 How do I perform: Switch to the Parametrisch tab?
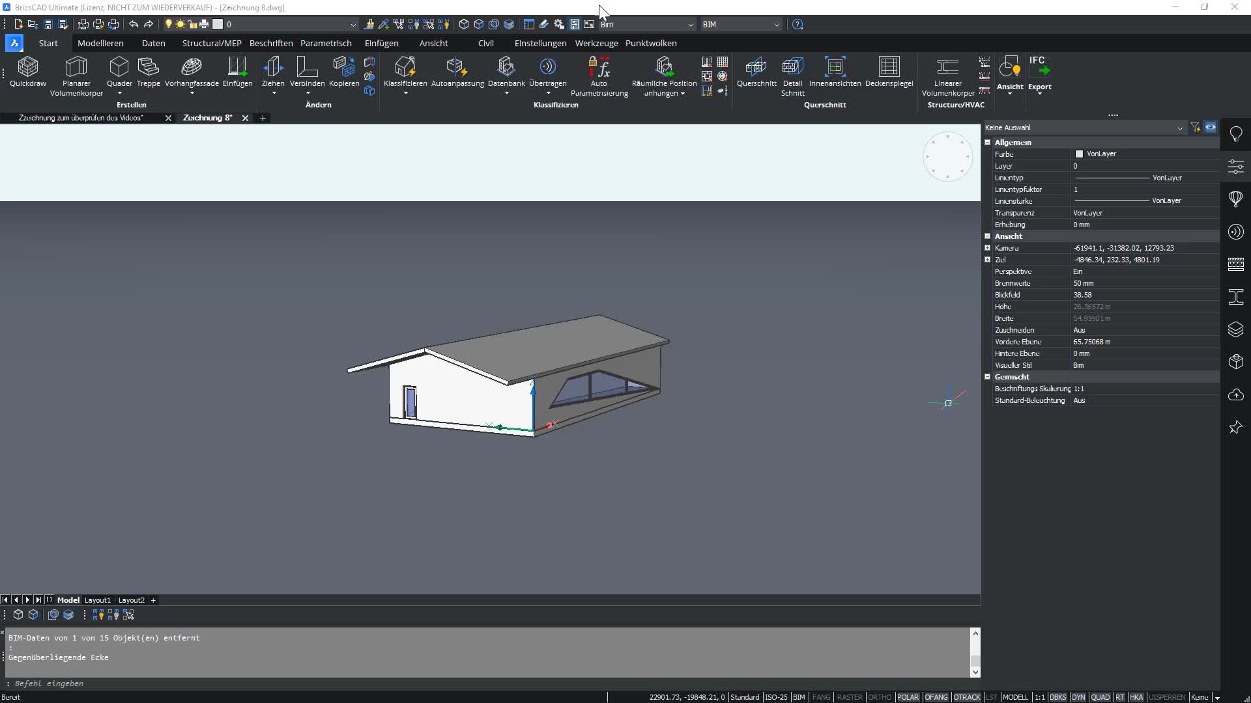(326, 43)
